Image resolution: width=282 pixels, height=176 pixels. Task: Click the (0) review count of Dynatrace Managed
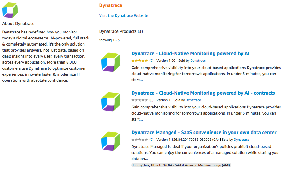(x=152, y=140)
